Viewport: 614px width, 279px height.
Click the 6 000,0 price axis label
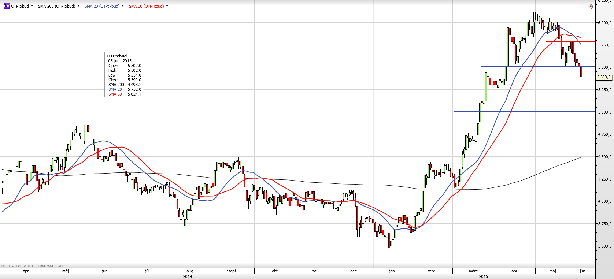point(604,23)
